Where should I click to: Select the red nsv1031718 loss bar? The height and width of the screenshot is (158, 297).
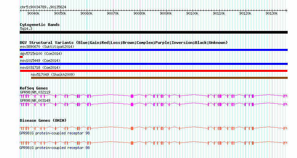pos(154,71)
